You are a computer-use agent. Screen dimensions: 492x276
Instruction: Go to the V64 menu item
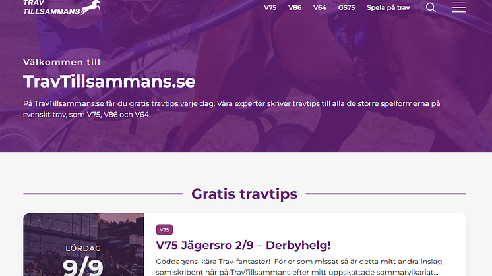pyautogui.click(x=320, y=7)
